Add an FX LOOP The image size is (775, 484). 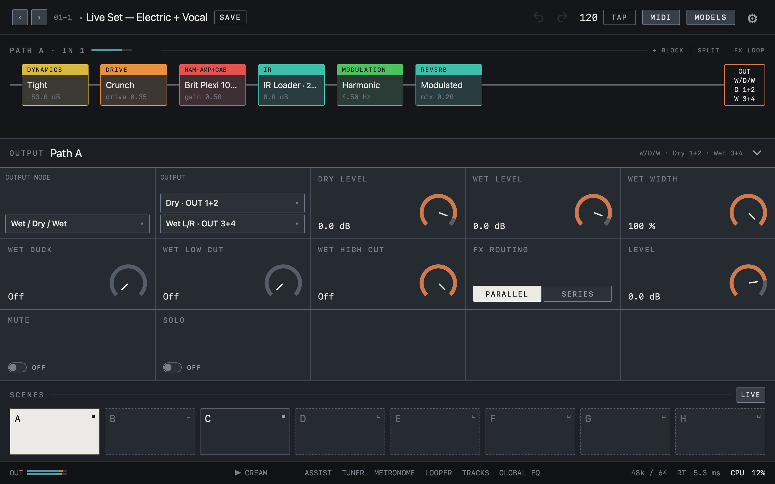(x=749, y=50)
